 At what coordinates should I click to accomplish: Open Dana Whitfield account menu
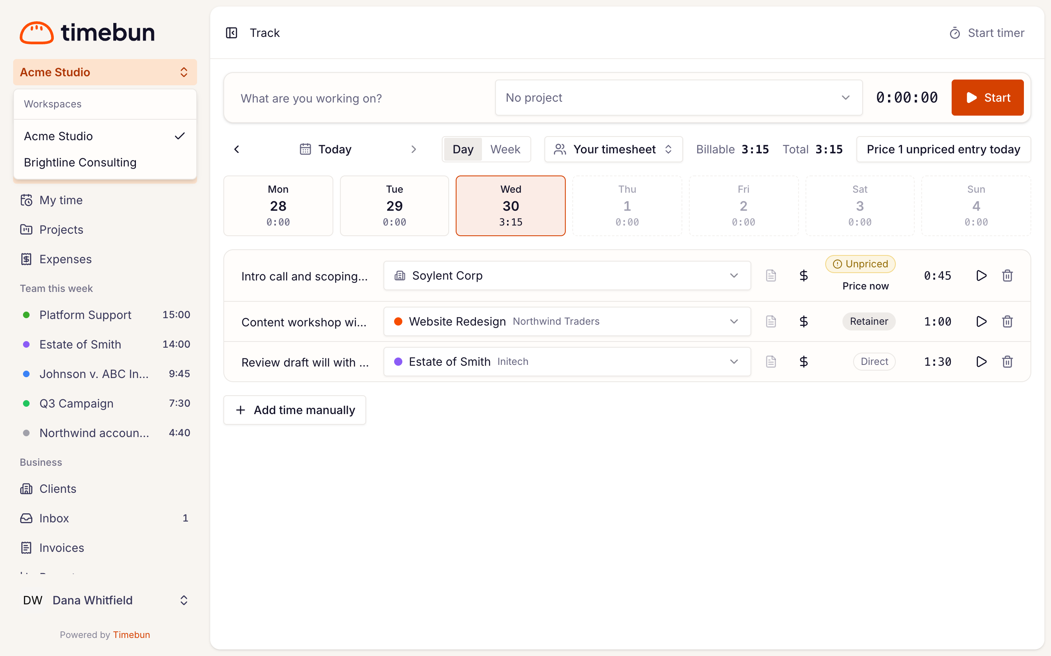105,600
